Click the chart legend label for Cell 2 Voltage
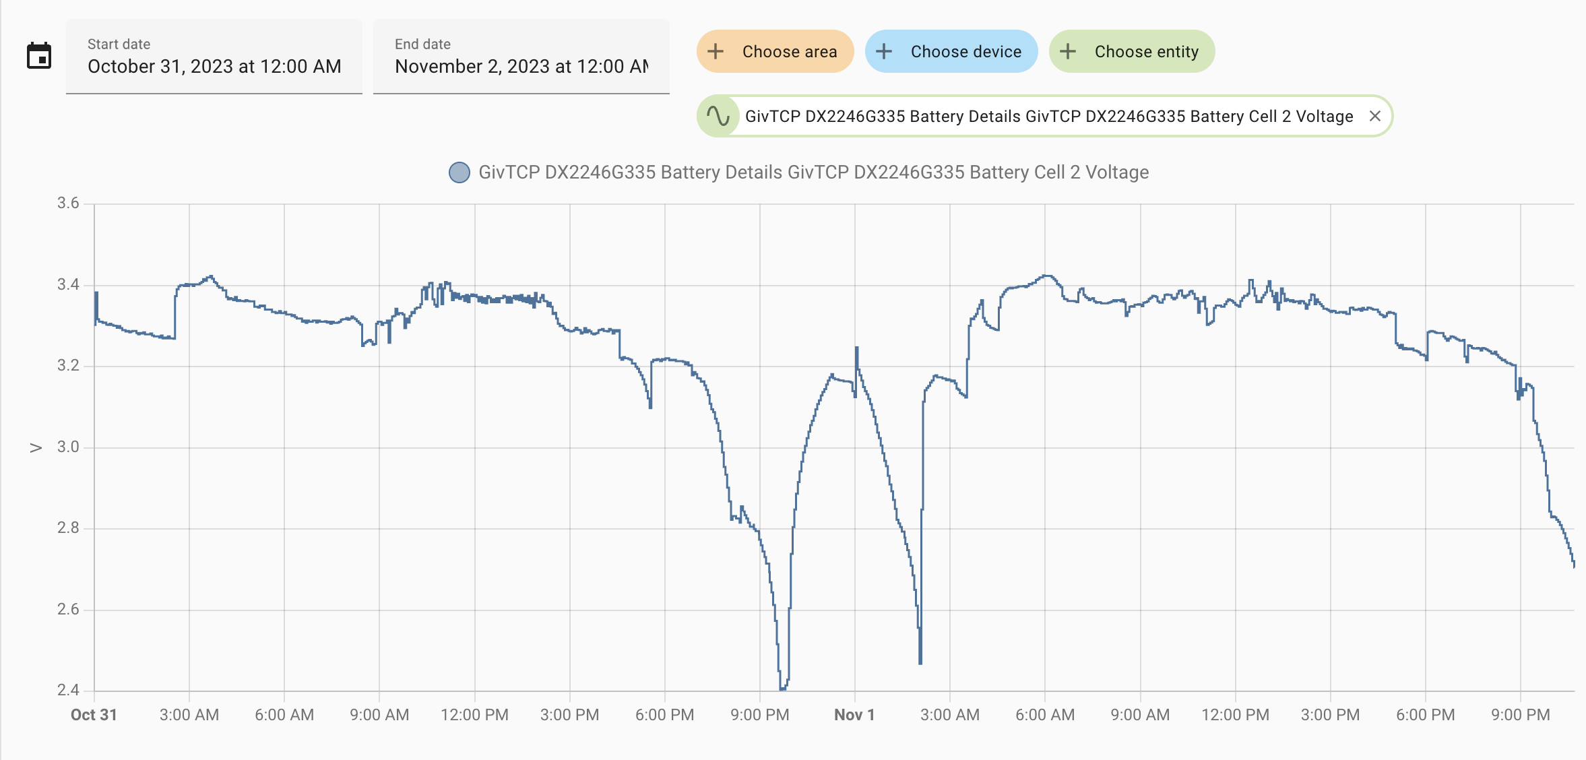This screenshot has height=760, width=1586. 814,172
